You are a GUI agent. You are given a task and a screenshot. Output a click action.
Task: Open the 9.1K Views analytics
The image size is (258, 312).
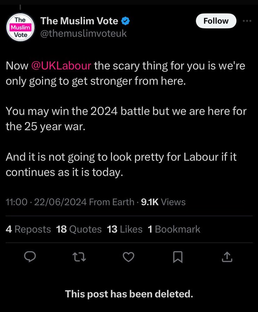163,202
